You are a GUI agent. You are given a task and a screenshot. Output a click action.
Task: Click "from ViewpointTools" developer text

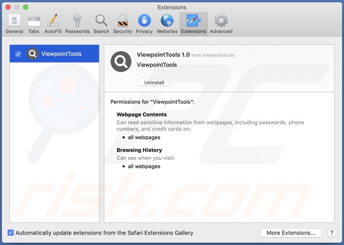[x=213, y=55]
